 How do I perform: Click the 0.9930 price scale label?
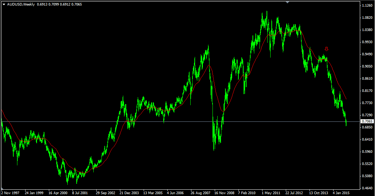click(367, 42)
